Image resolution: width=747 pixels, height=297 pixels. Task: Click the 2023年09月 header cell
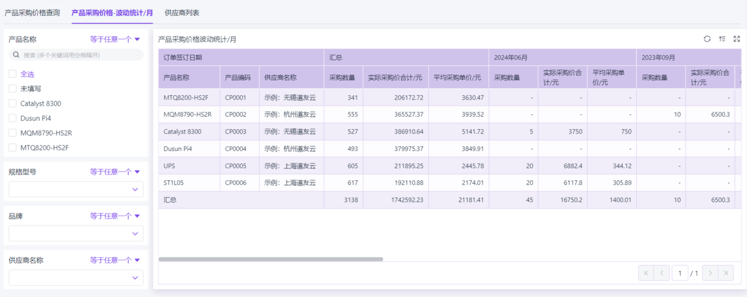[x=689, y=57]
